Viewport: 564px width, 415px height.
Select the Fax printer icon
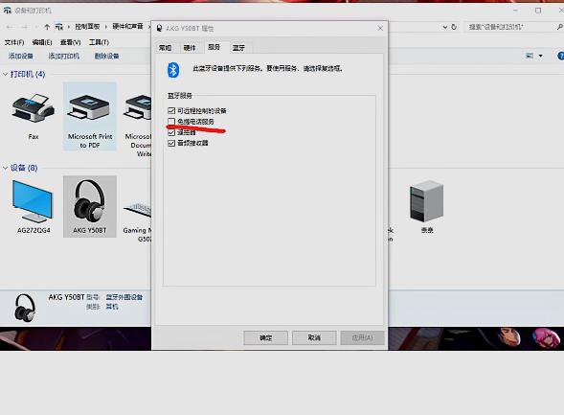pyautogui.click(x=34, y=108)
